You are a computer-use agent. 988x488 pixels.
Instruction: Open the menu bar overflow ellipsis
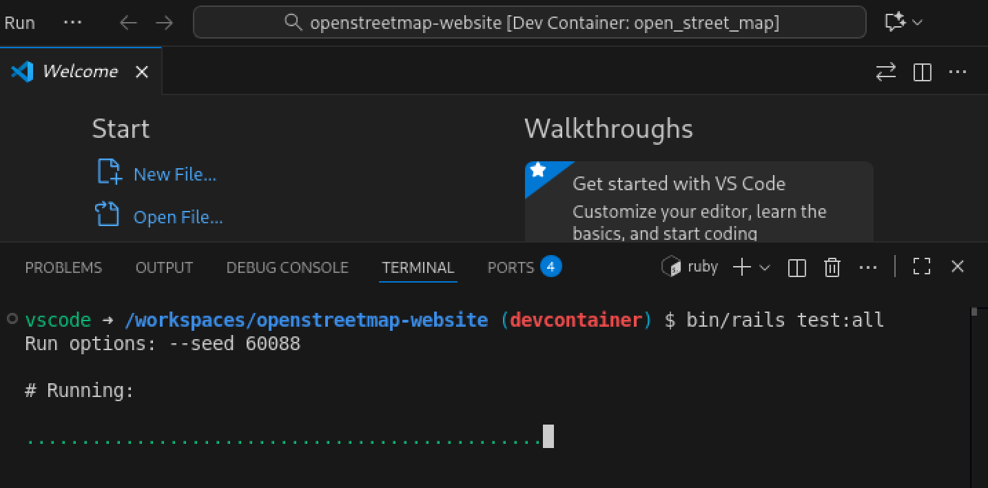(72, 22)
